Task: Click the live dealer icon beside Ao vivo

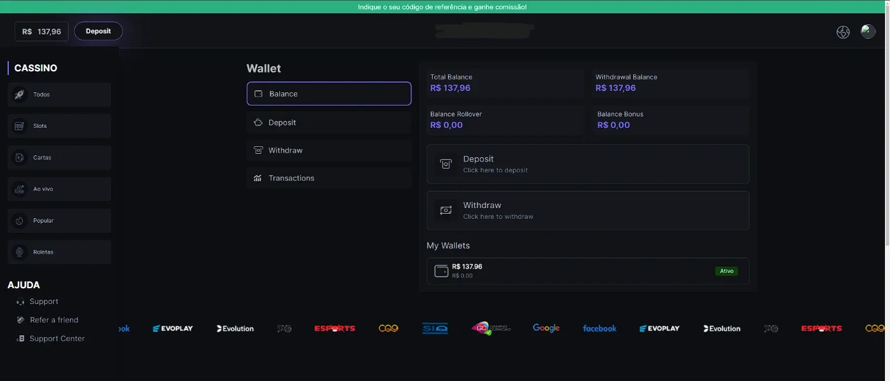Action: [x=20, y=189]
